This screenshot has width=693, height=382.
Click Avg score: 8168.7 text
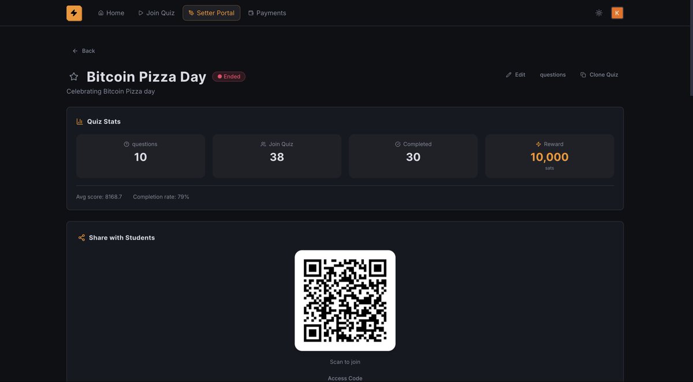tap(99, 197)
